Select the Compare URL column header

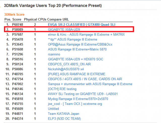coord(58,20)
